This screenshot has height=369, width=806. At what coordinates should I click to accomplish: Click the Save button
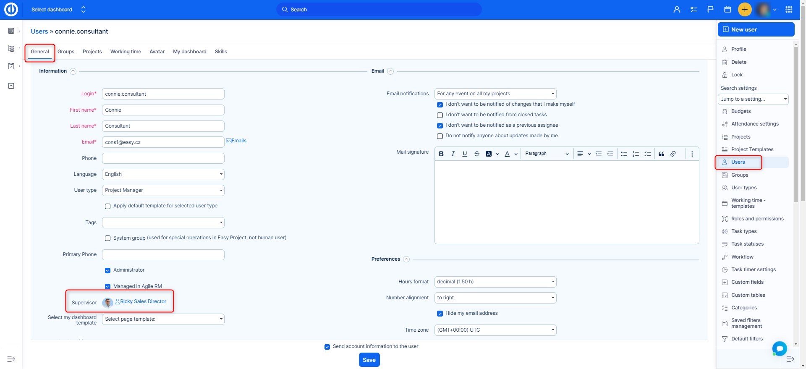369,360
